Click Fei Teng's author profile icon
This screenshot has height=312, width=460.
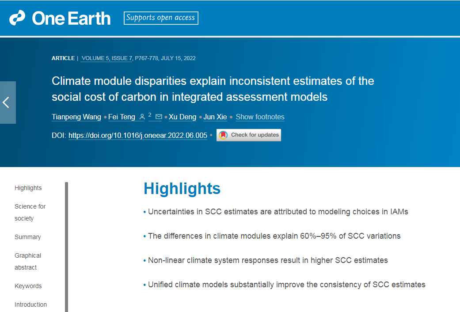142,117
